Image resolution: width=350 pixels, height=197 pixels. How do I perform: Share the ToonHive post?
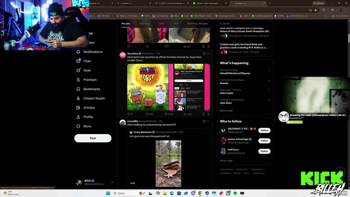(x=208, y=114)
